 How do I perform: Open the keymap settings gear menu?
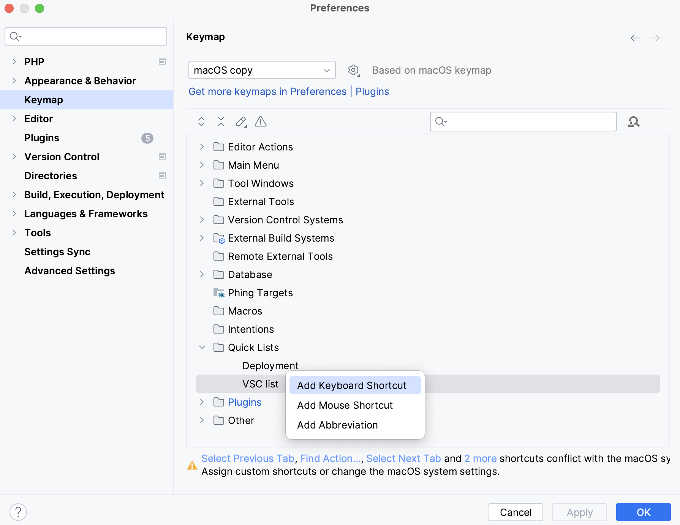pos(353,70)
